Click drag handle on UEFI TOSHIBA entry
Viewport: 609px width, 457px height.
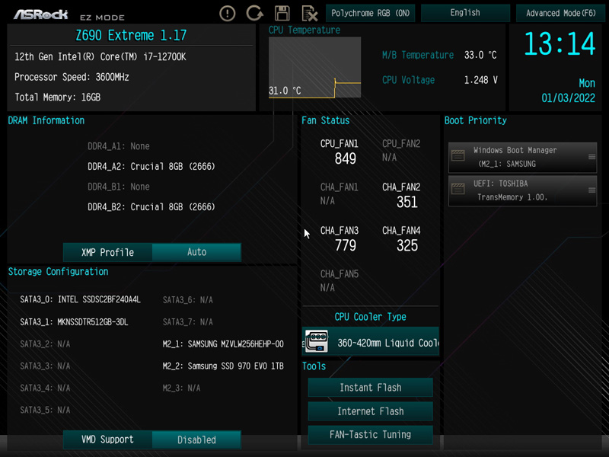click(x=591, y=190)
